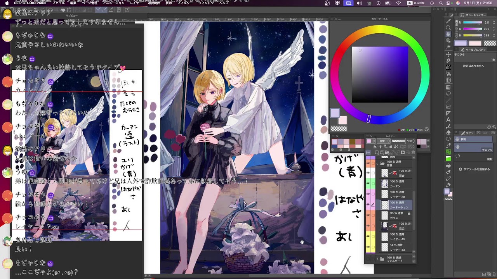
Task: Select the Gradient tool
Action: click(448, 87)
